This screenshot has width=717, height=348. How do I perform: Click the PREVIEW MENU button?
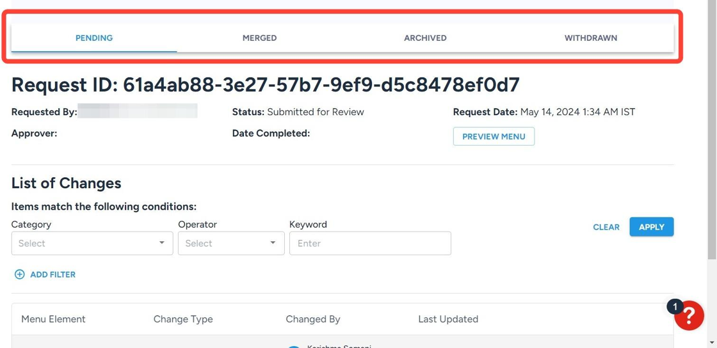click(x=494, y=136)
